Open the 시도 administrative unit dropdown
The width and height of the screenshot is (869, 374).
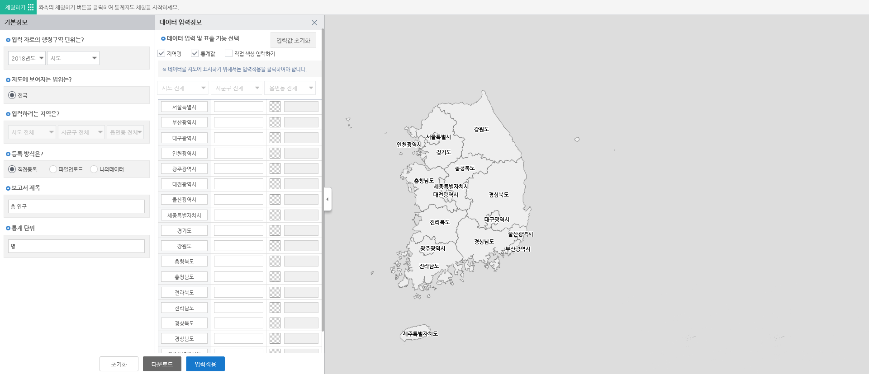[x=73, y=58]
